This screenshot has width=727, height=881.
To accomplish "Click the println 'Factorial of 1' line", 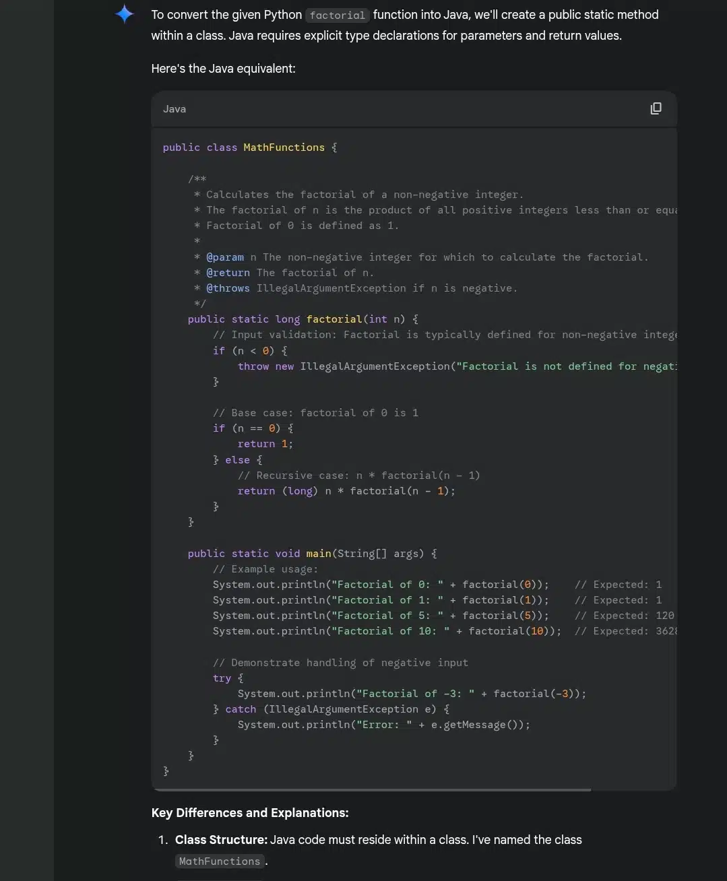I will click(x=437, y=600).
